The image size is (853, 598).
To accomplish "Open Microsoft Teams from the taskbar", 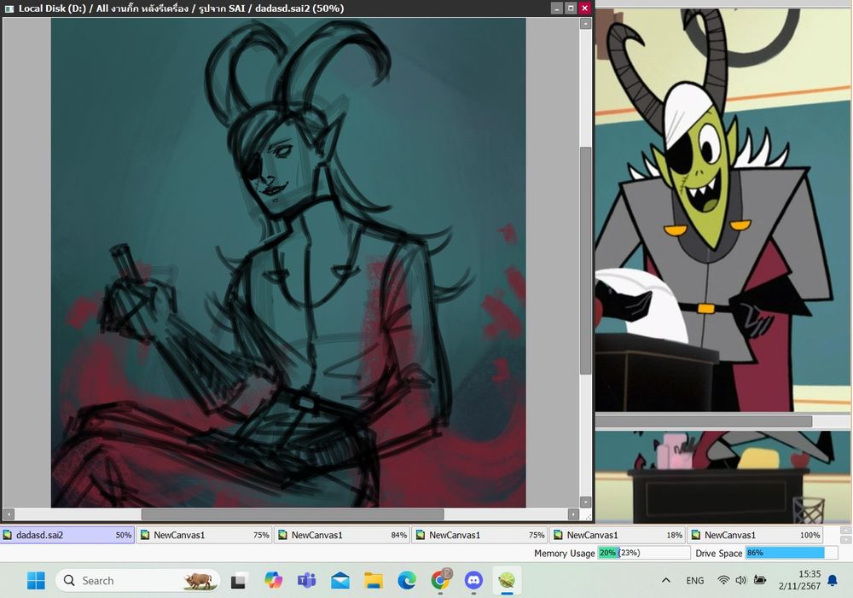I will click(x=306, y=581).
